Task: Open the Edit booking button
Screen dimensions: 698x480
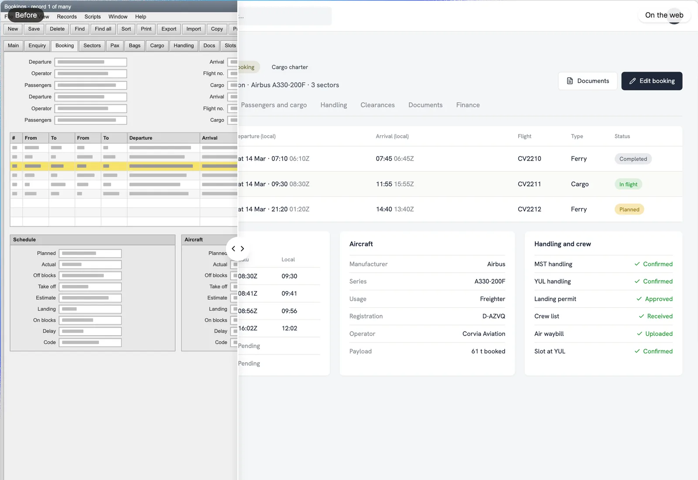Action: point(652,81)
